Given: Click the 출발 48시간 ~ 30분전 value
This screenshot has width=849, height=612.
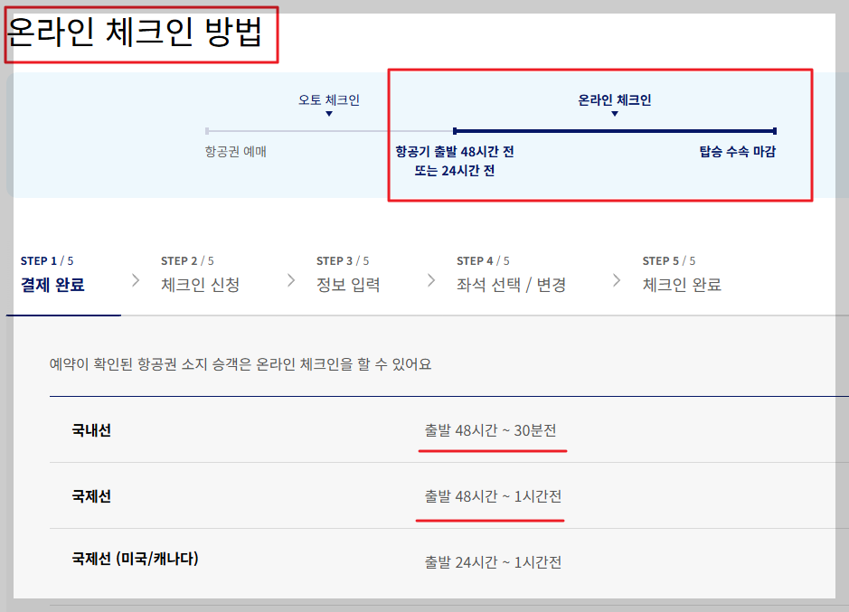Looking at the screenshot, I should click(491, 430).
